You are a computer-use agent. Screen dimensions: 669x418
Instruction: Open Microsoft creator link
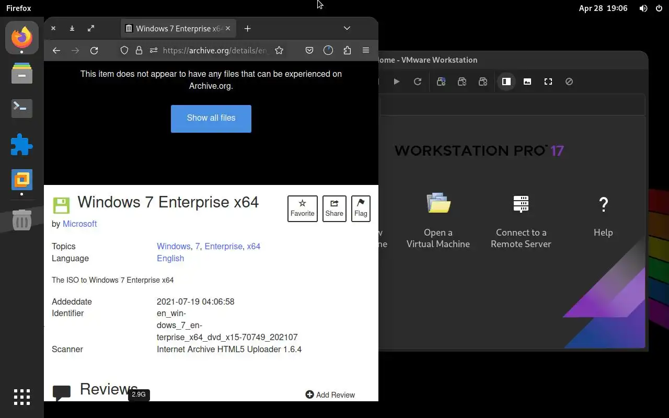[79, 224]
